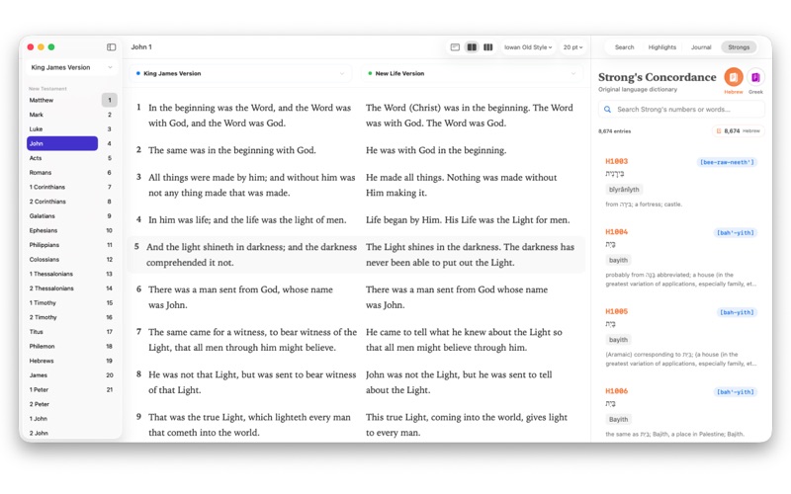Switch to two-column parallel layout

tap(472, 46)
